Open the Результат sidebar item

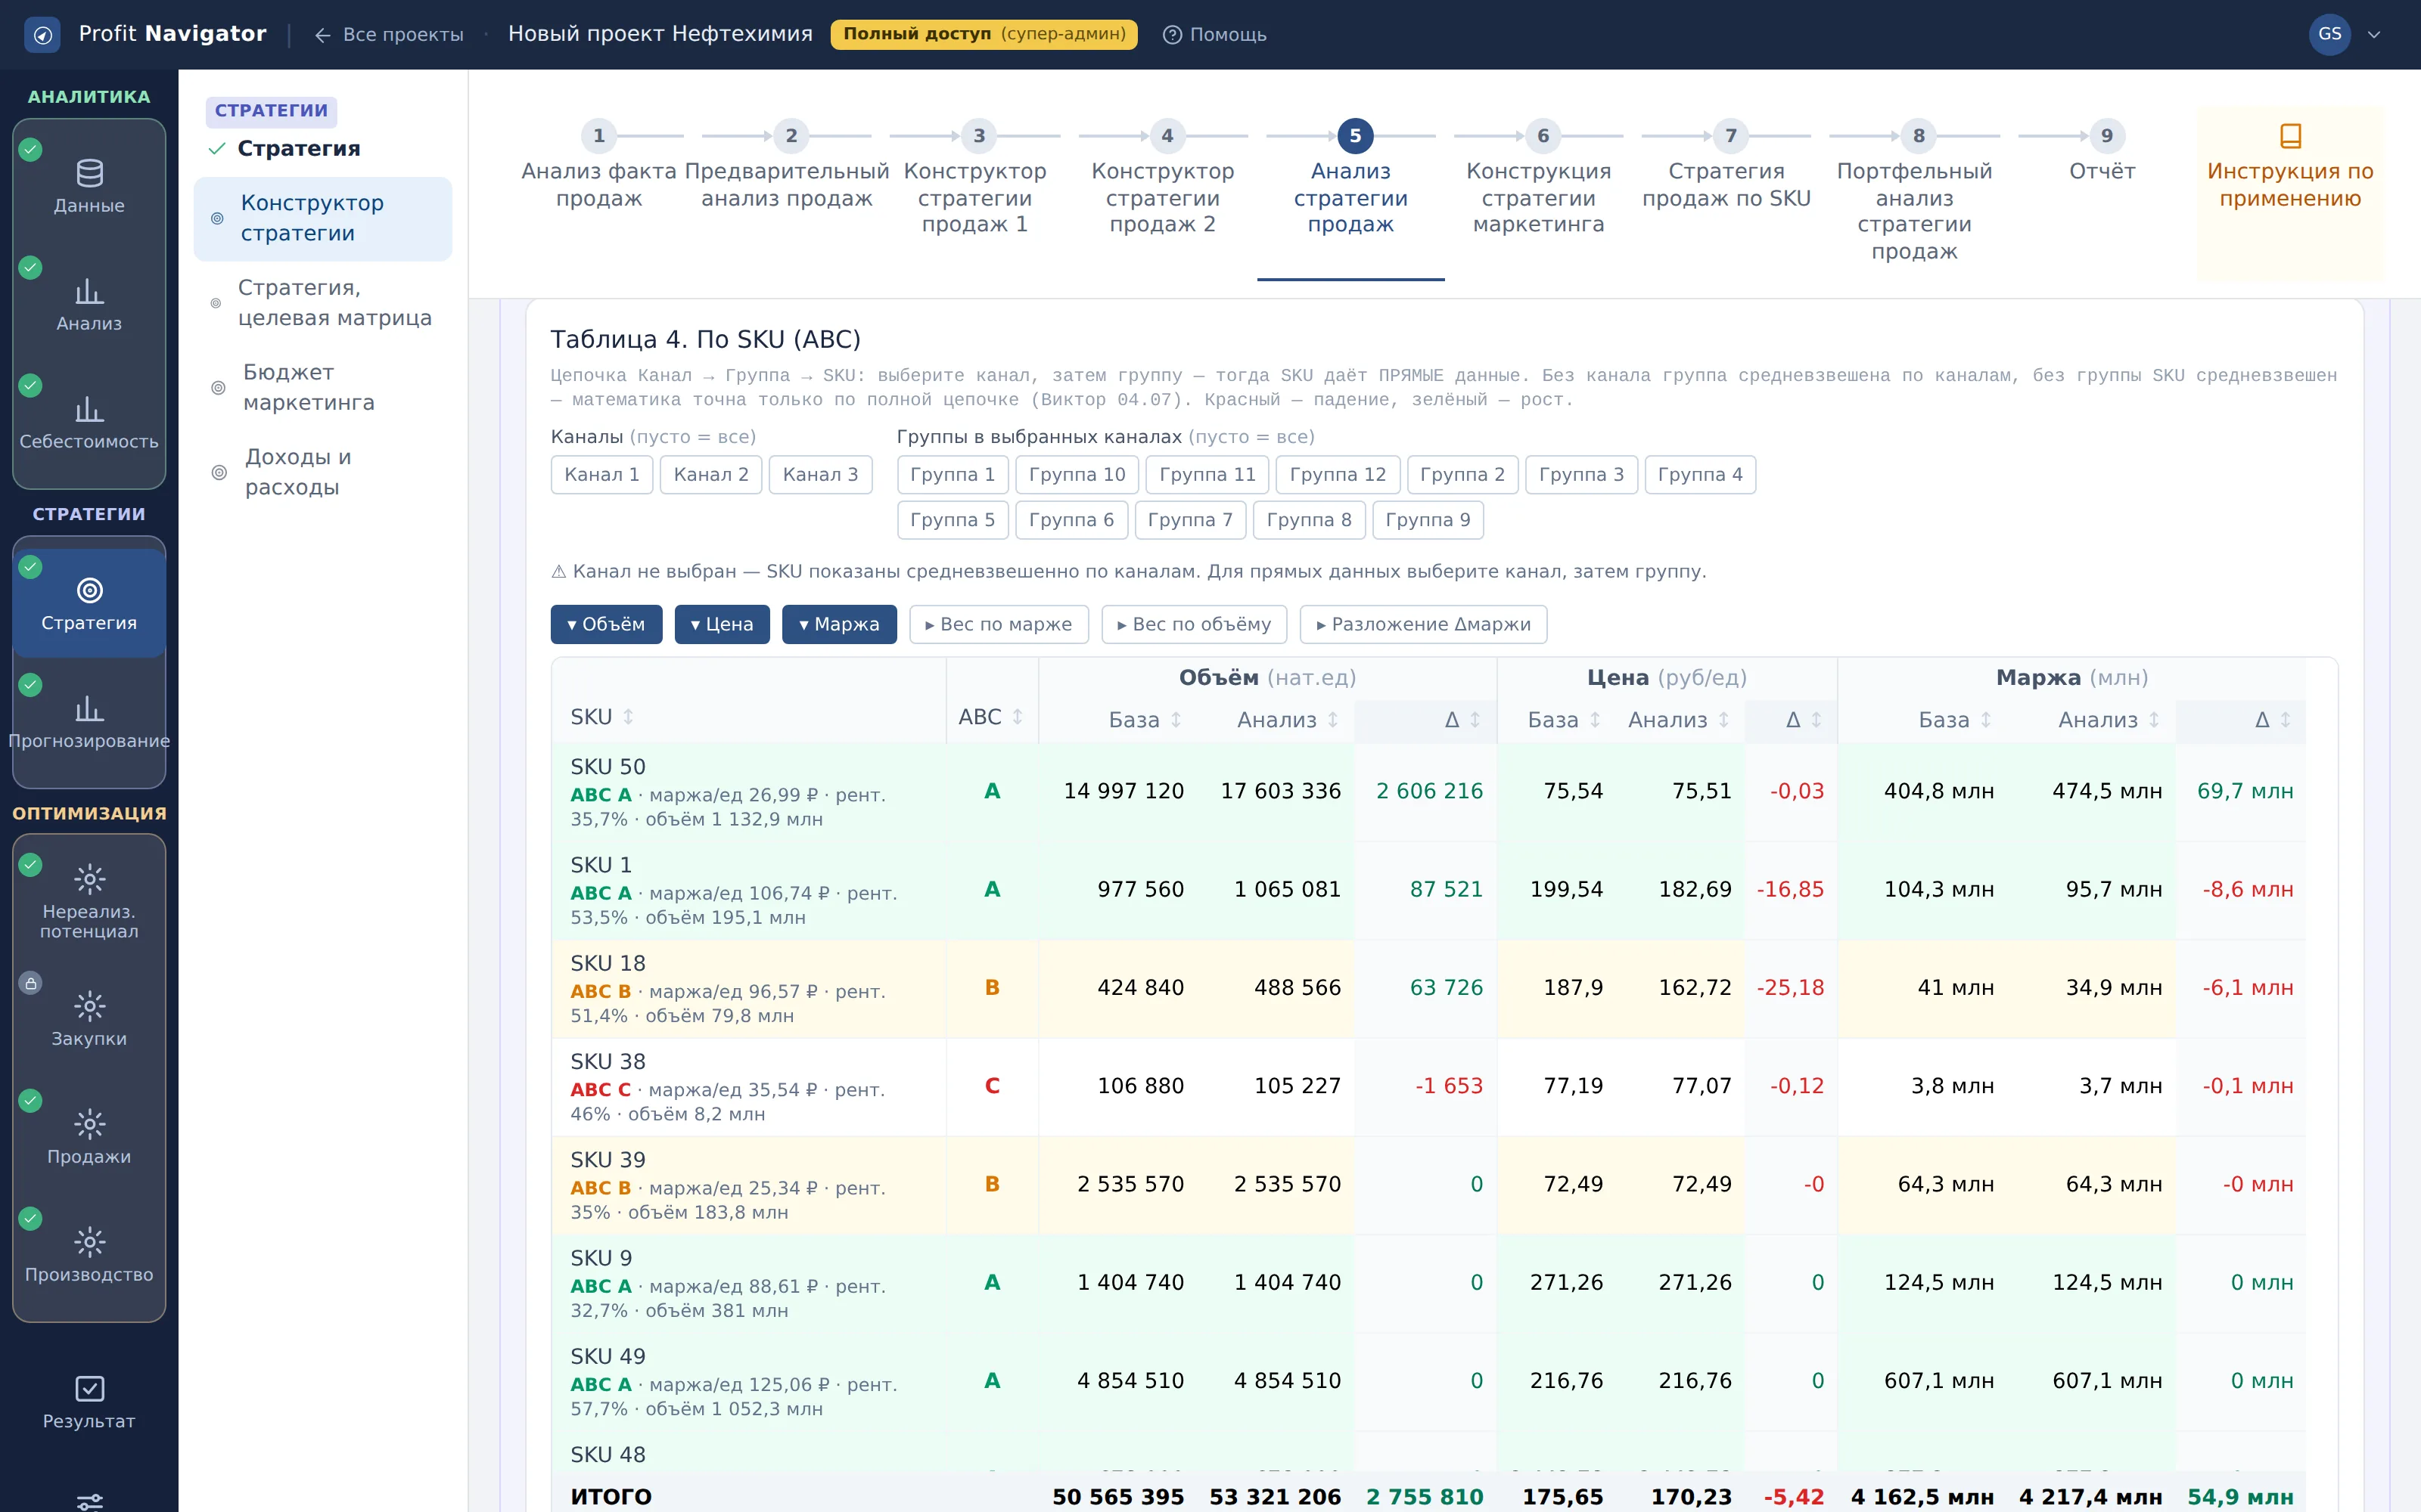click(89, 1403)
